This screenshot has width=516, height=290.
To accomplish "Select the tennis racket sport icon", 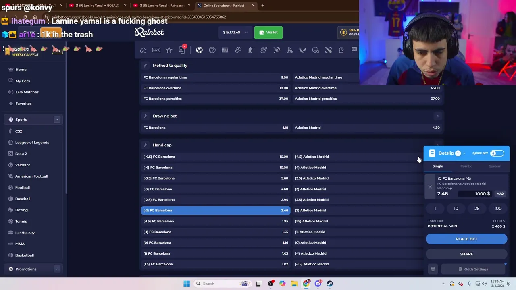I will [277, 50].
